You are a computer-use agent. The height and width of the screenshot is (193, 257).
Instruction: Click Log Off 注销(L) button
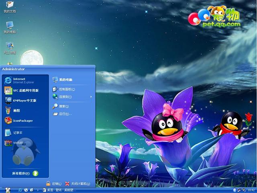click(54, 184)
